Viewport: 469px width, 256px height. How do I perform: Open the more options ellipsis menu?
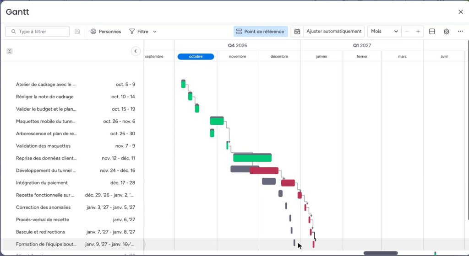coord(460,32)
